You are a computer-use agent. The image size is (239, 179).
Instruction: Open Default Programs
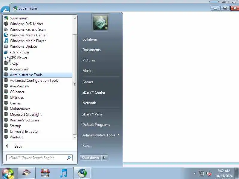point(96,124)
